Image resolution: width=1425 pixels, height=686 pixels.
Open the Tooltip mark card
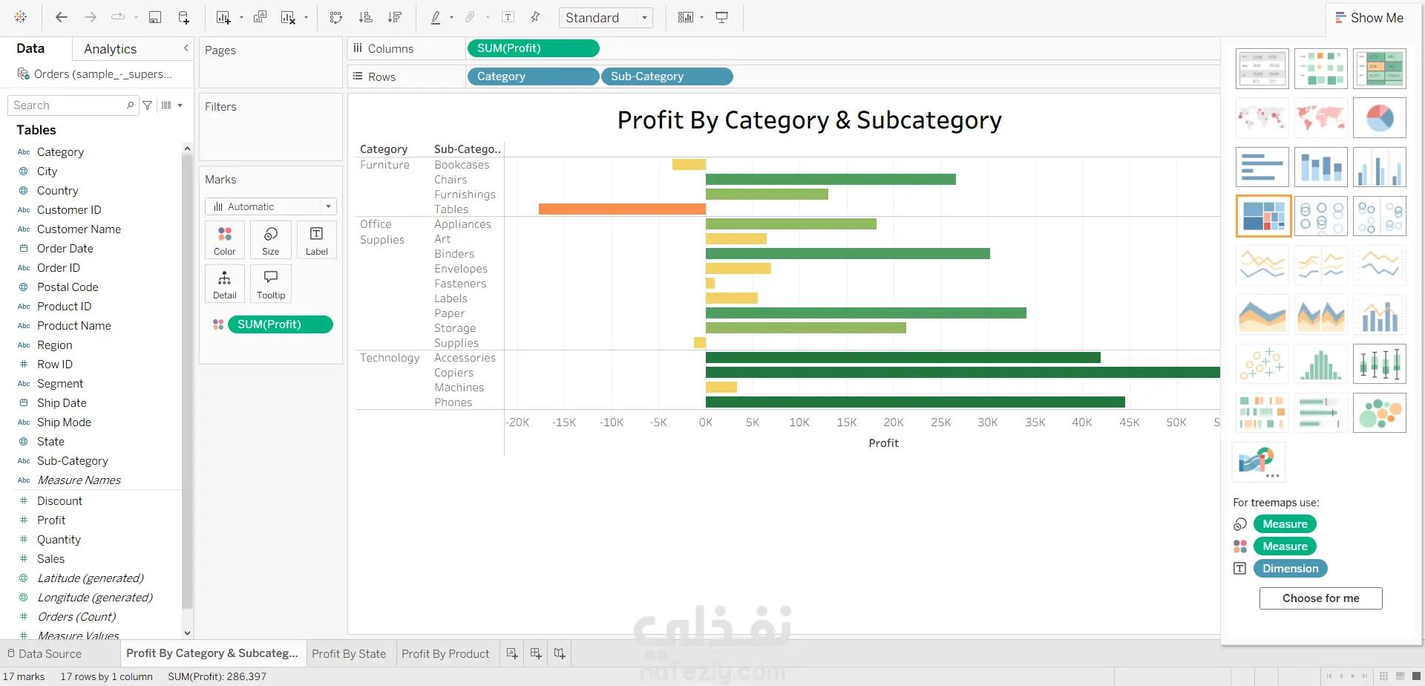[x=271, y=284]
